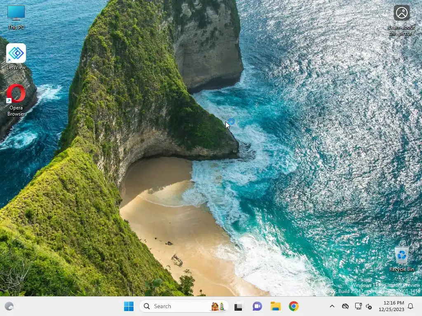422x316 pixels.
Task: Click the holiday search highlight icon
Action: tap(218, 306)
